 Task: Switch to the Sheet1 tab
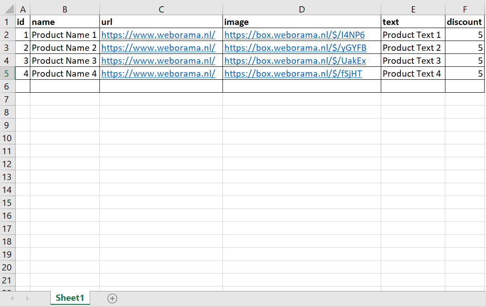(70, 298)
